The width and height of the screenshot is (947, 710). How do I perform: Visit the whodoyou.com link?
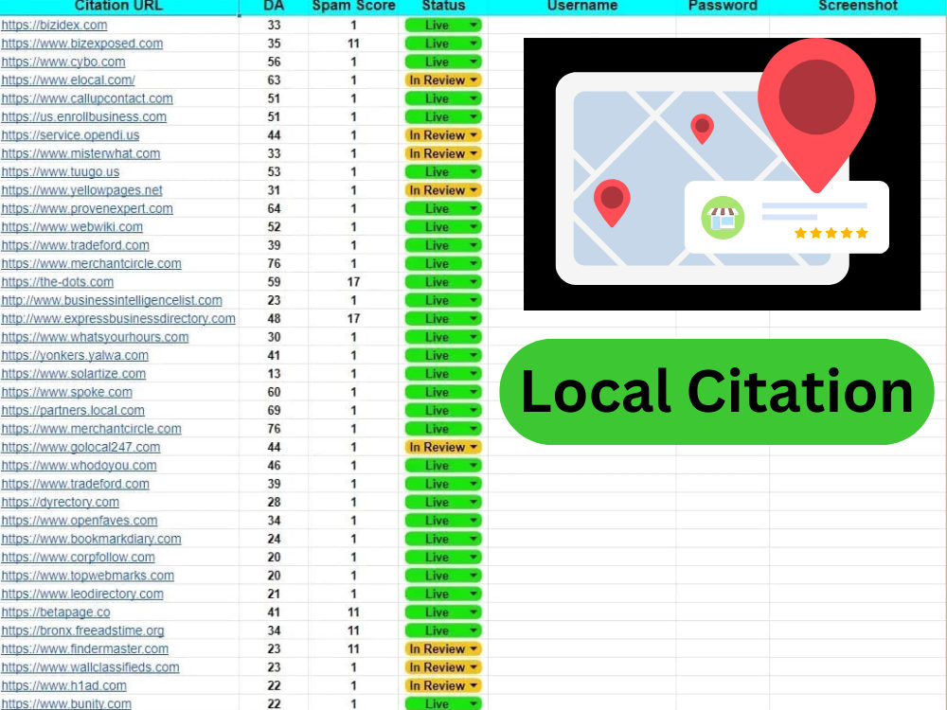click(x=80, y=466)
